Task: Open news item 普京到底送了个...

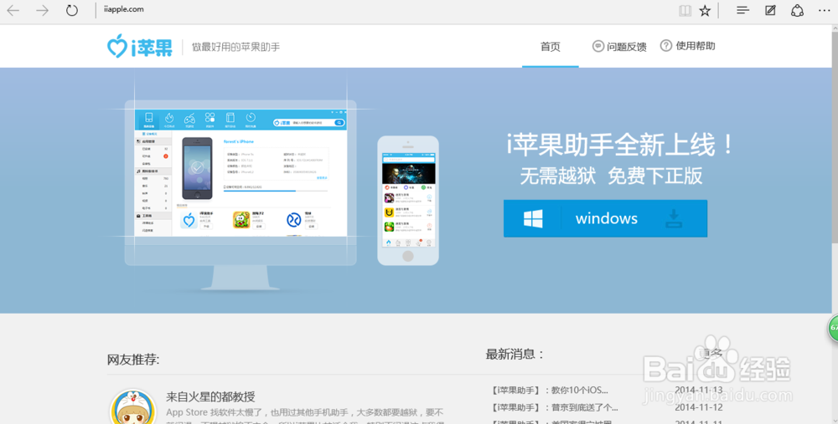Action: click(x=554, y=407)
